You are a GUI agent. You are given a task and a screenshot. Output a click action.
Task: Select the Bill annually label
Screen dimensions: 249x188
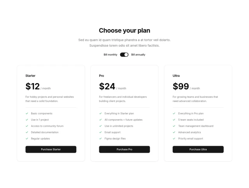click(x=138, y=55)
